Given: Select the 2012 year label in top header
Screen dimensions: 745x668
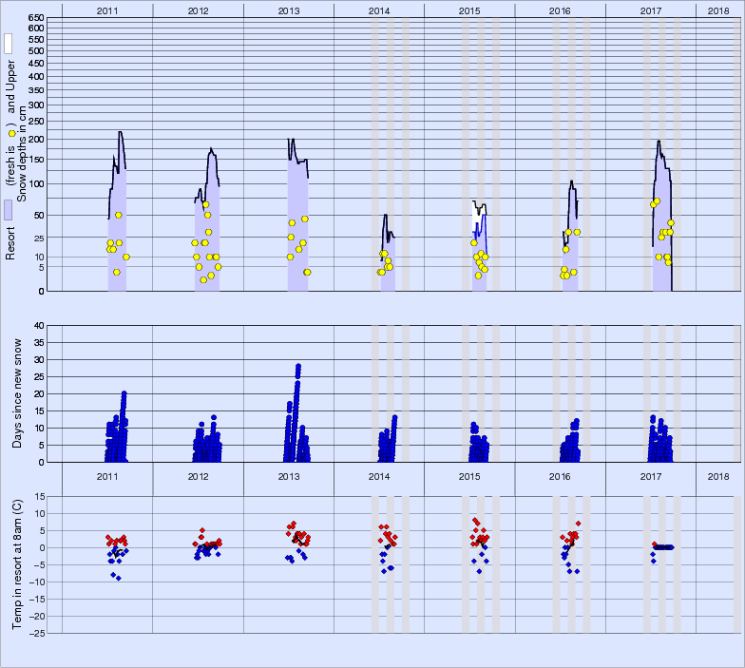Looking at the screenshot, I should click(198, 10).
